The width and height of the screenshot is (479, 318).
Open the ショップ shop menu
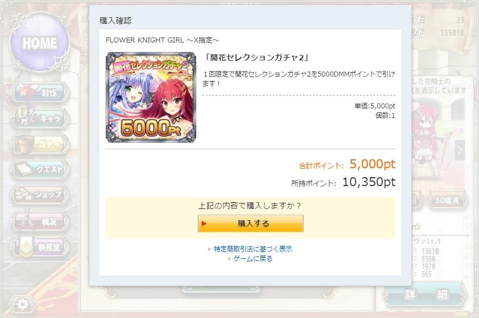coord(39,194)
